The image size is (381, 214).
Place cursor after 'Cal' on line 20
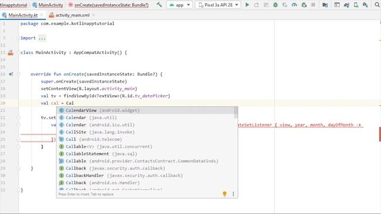click(74, 103)
